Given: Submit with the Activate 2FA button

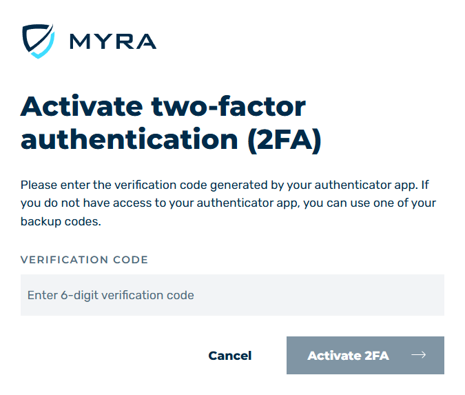Looking at the screenshot, I should (x=365, y=355).
